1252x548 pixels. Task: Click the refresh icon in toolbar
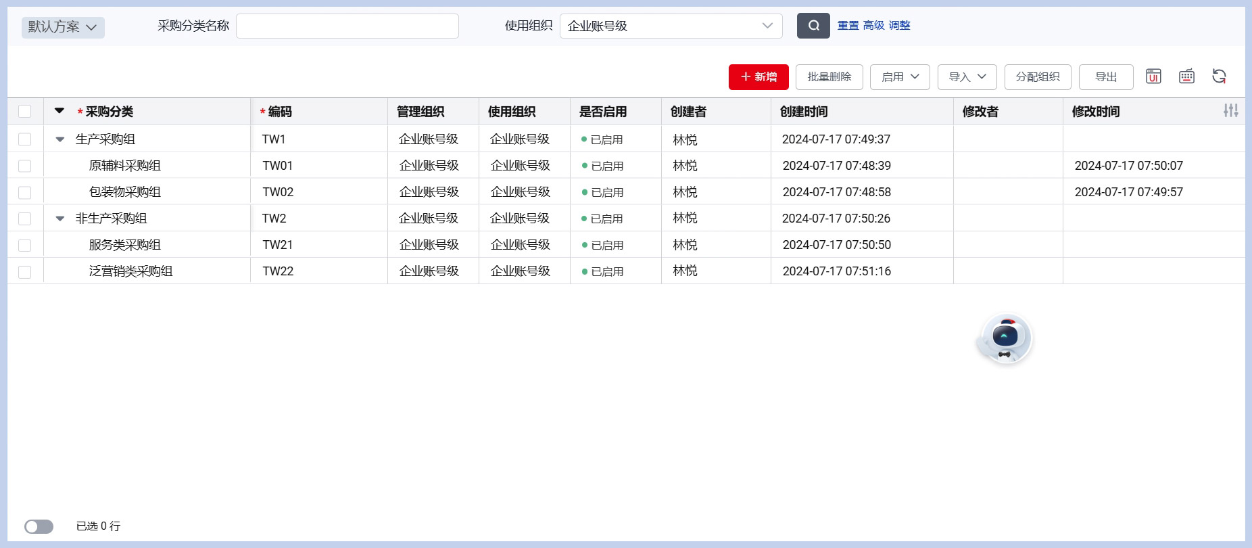(x=1219, y=76)
